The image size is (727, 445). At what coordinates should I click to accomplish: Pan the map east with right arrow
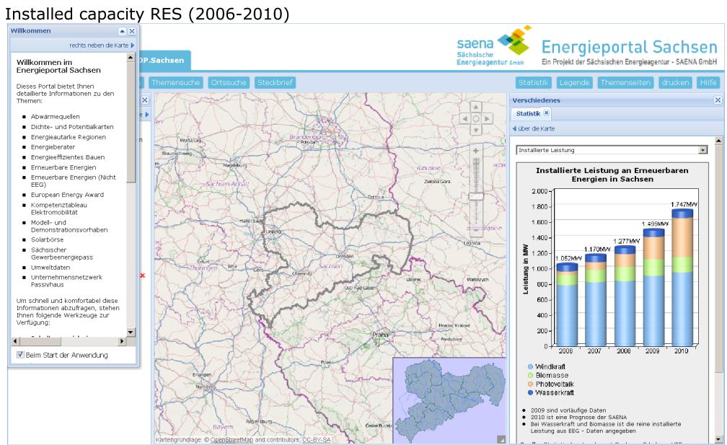click(x=487, y=119)
